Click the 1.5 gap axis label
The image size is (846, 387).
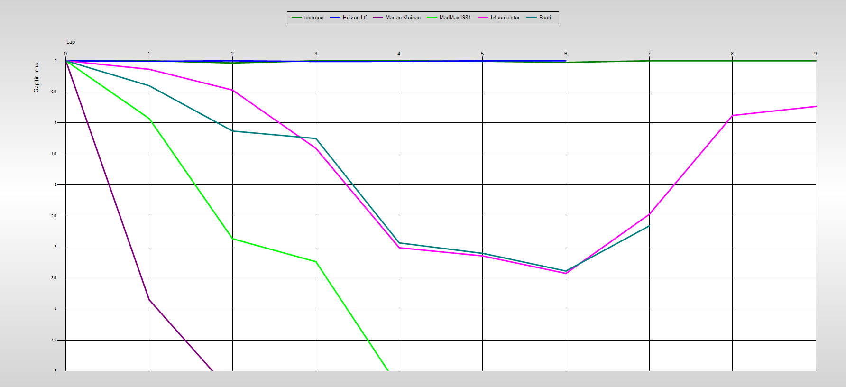[54, 154]
